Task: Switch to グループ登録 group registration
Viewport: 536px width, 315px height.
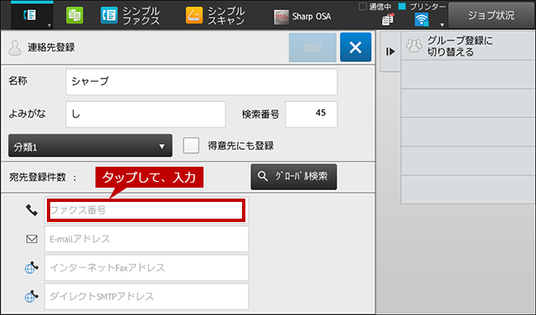Action: pos(467,46)
